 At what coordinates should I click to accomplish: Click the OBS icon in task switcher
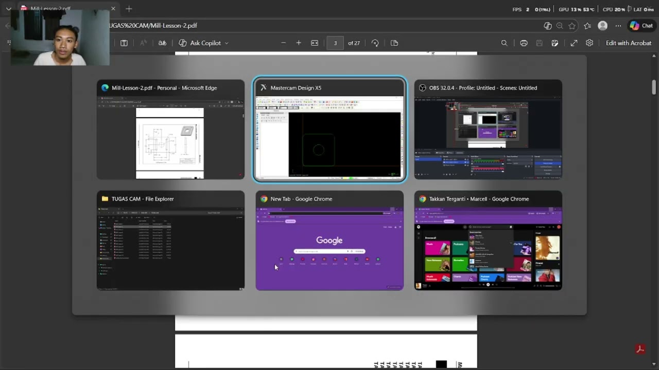click(422, 88)
